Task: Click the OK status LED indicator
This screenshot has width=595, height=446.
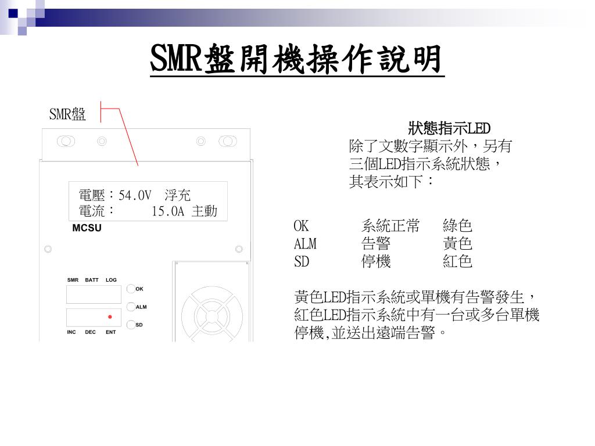Action: coord(131,289)
